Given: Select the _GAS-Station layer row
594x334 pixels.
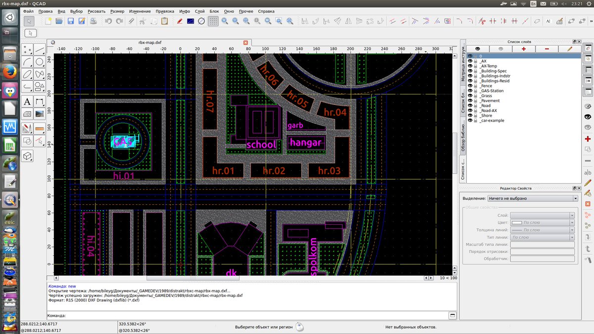Looking at the screenshot, I should pos(524,91).
